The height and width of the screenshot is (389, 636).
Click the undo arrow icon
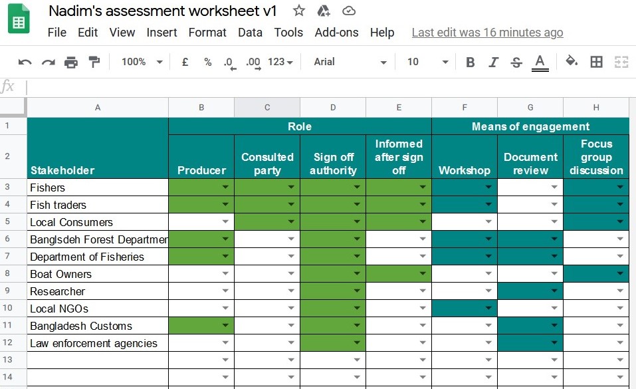[x=25, y=62]
